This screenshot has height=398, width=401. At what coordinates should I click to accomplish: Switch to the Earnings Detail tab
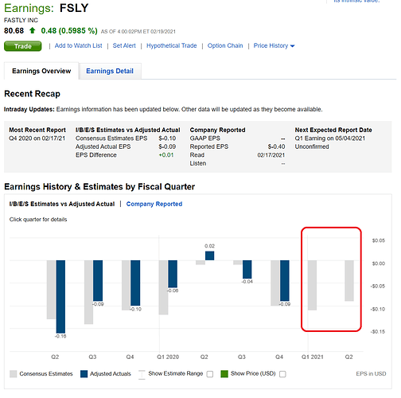click(110, 71)
